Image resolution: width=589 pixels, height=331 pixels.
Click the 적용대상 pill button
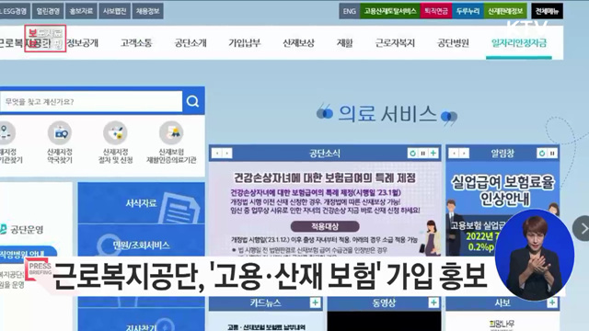click(325, 227)
